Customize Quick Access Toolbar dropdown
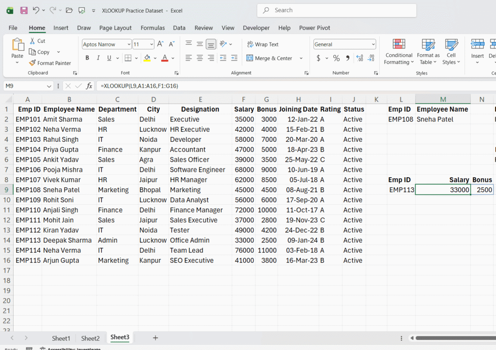Screen dimensions: 496x350 click(x=93, y=11)
